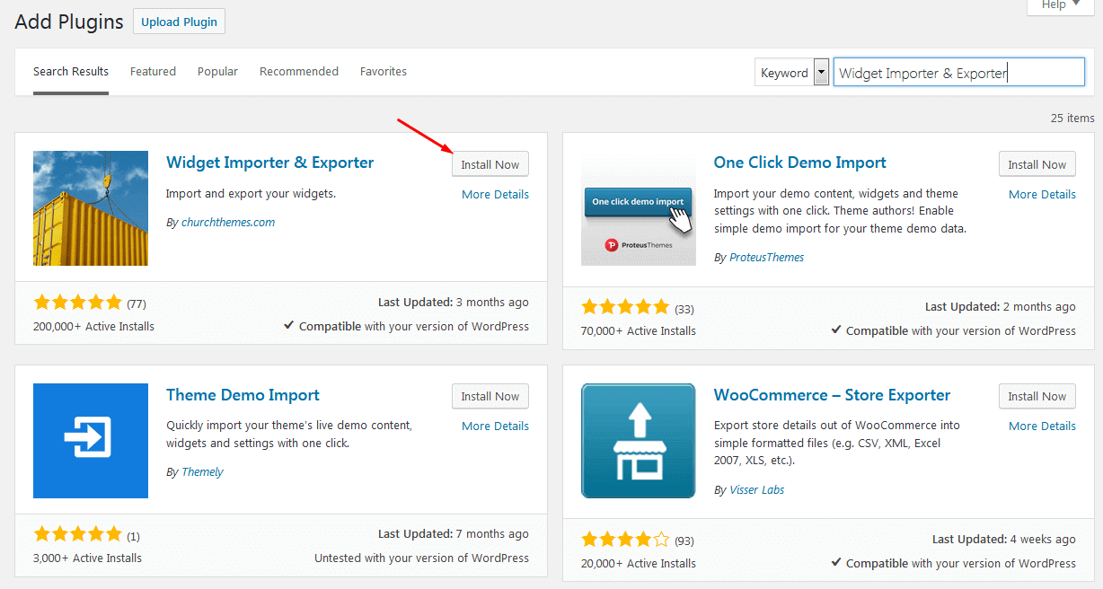Click the WooCommerce Store Exporter plugin icon
This screenshot has height=589, width=1103.
click(x=638, y=440)
